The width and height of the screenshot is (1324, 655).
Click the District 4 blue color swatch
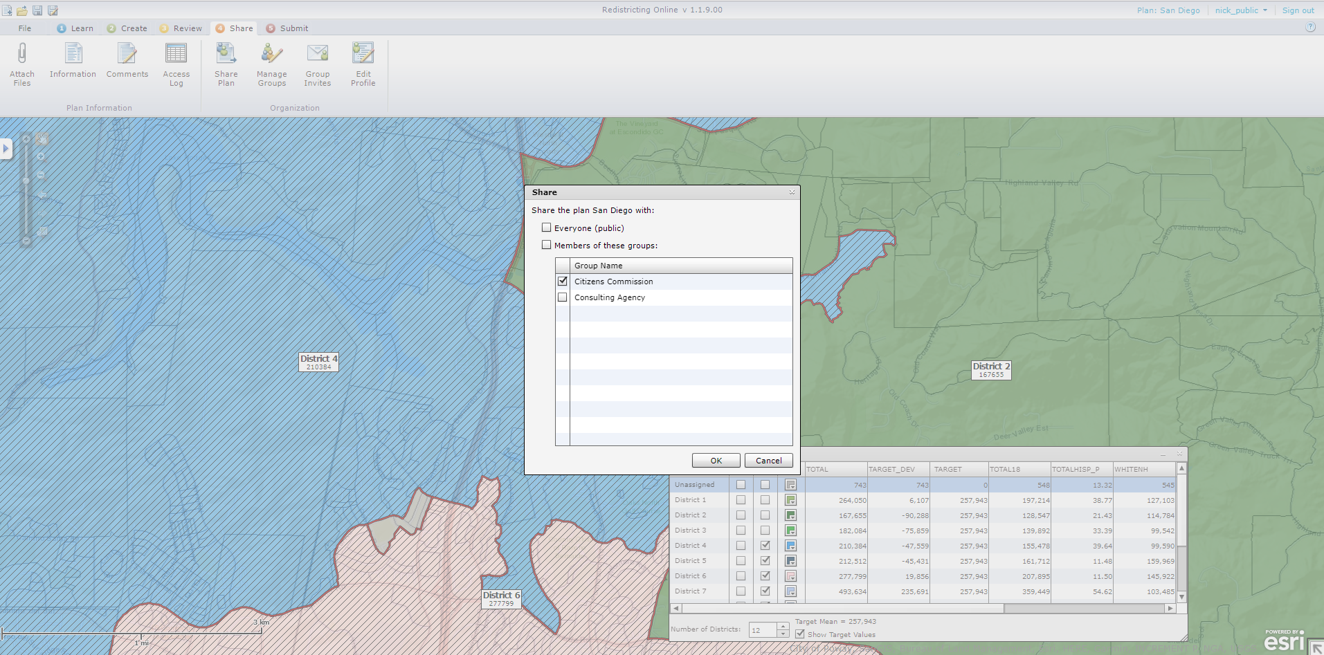pyautogui.click(x=791, y=546)
